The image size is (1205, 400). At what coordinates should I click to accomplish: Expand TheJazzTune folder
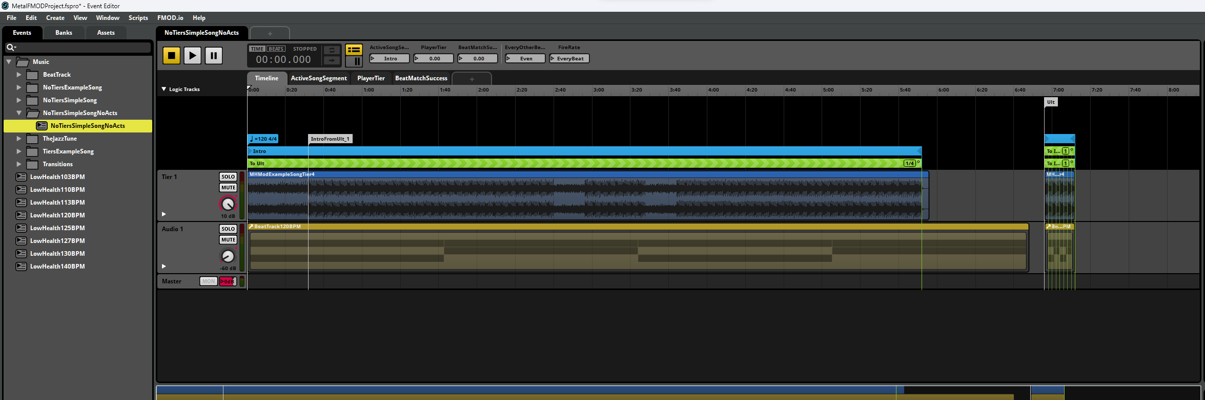19,138
